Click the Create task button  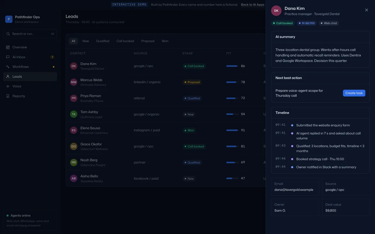click(x=354, y=93)
